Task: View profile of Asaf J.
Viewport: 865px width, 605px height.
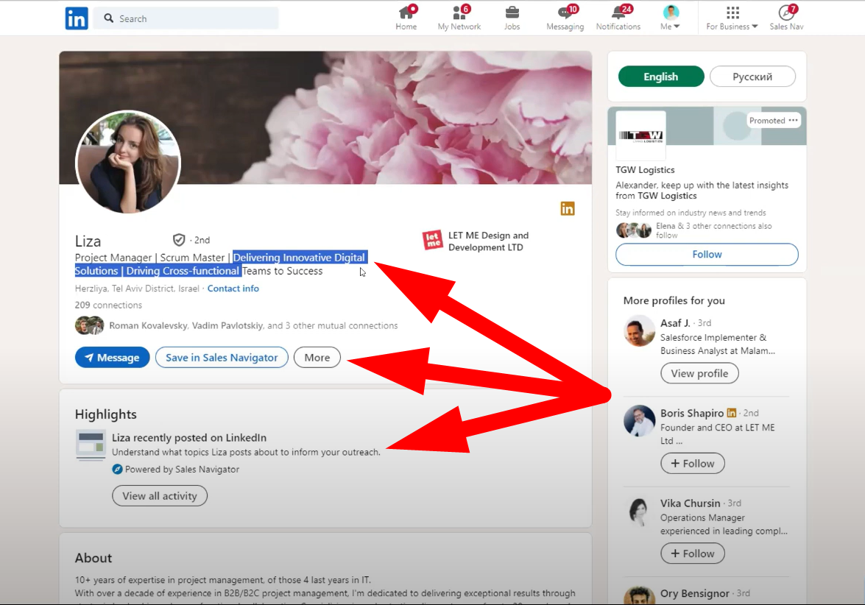Action: (x=699, y=373)
